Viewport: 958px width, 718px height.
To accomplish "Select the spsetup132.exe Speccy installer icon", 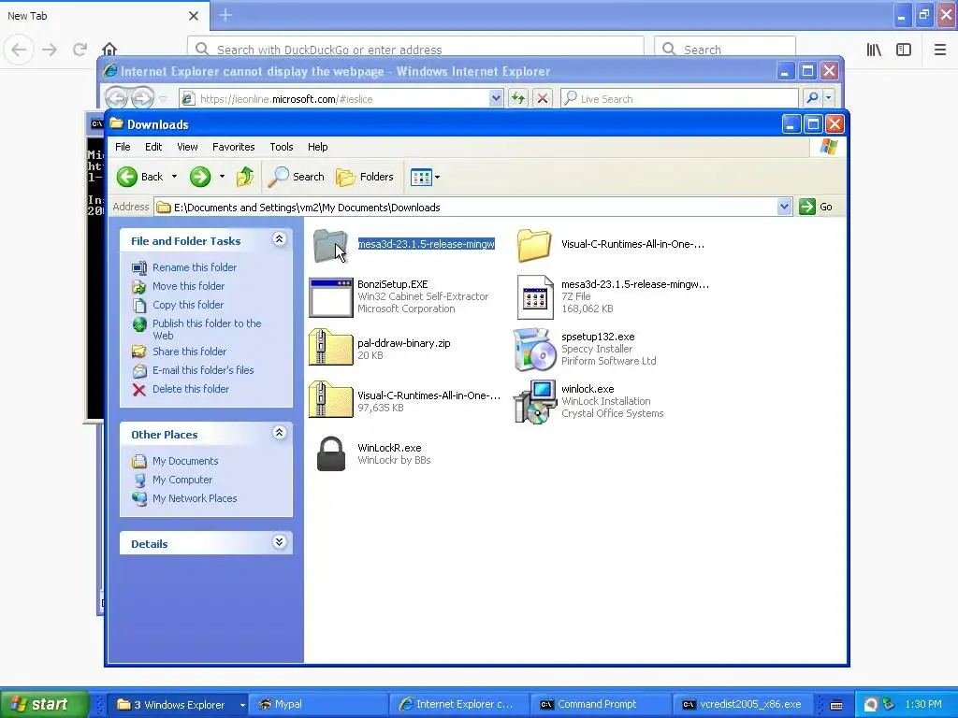I will click(534, 350).
